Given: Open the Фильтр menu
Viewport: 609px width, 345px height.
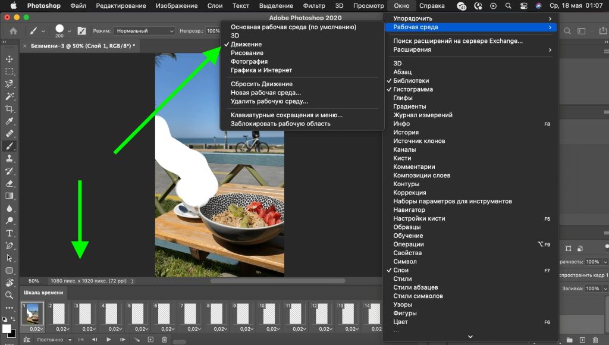Looking at the screenshot, I should click(314, 6).
